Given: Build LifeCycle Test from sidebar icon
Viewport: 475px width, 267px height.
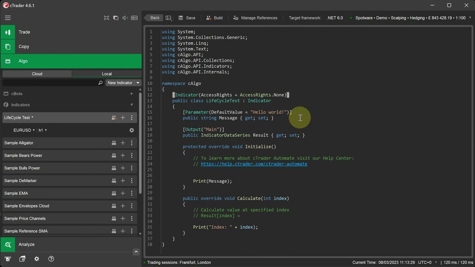Looking at the screenshot, I should [x=114, y=118].
